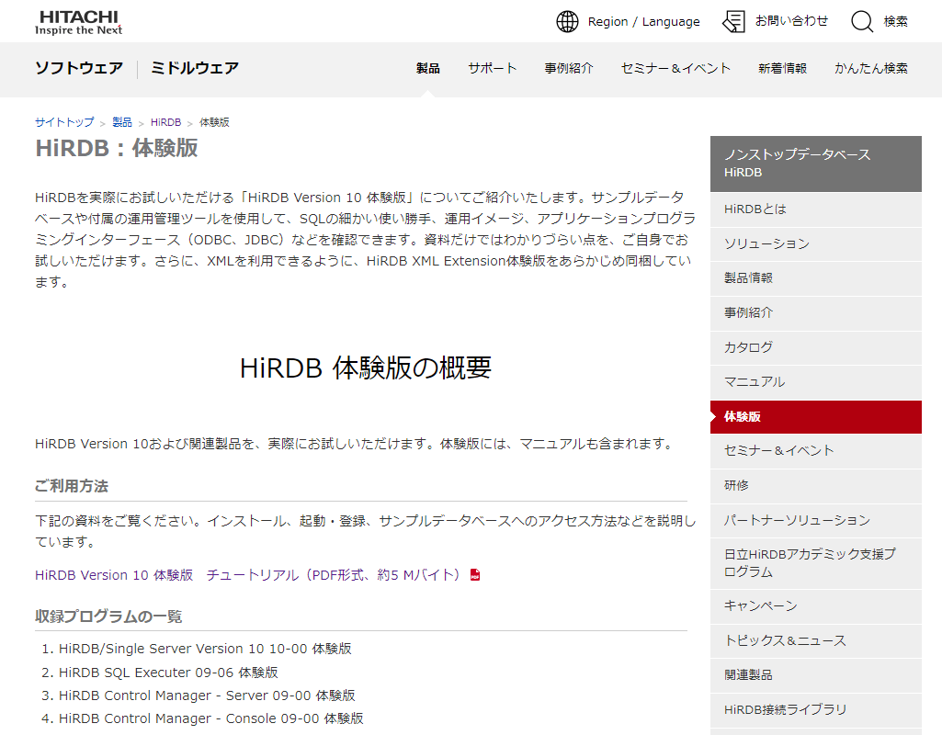Screen dimensions: 942x735
Task: Click the 収録プログラムの一覧 section heading
Action: point(108,616)
